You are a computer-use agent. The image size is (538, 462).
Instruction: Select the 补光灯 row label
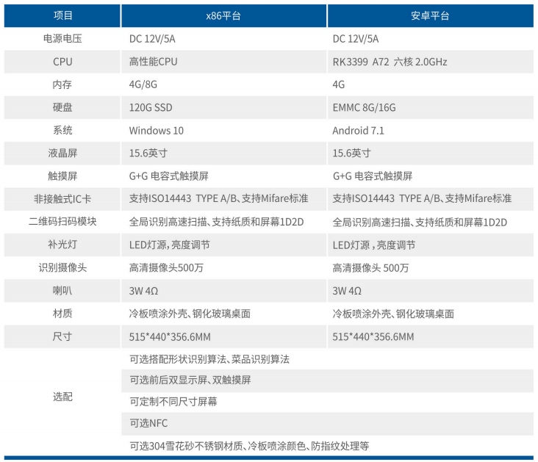pos(62,245)
